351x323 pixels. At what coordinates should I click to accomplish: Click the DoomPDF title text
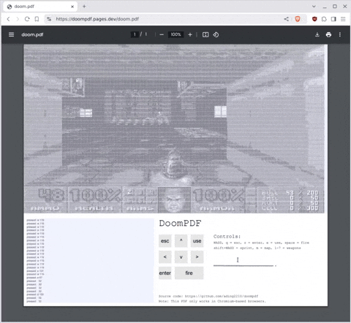coord(180,223)
